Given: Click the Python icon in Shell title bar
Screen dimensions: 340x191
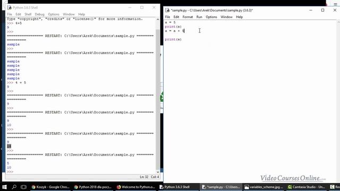Looking at the screenshot, I should point(10,7).
